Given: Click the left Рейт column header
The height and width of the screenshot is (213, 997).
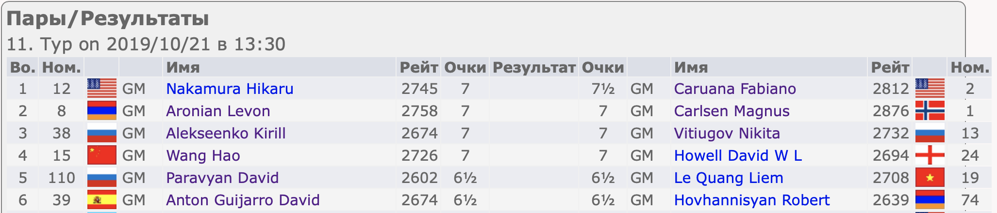Looking at the screenshot, I should coord(419,67).
